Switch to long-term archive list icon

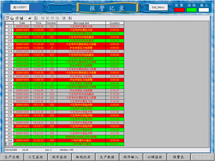[x=17, y=18]
